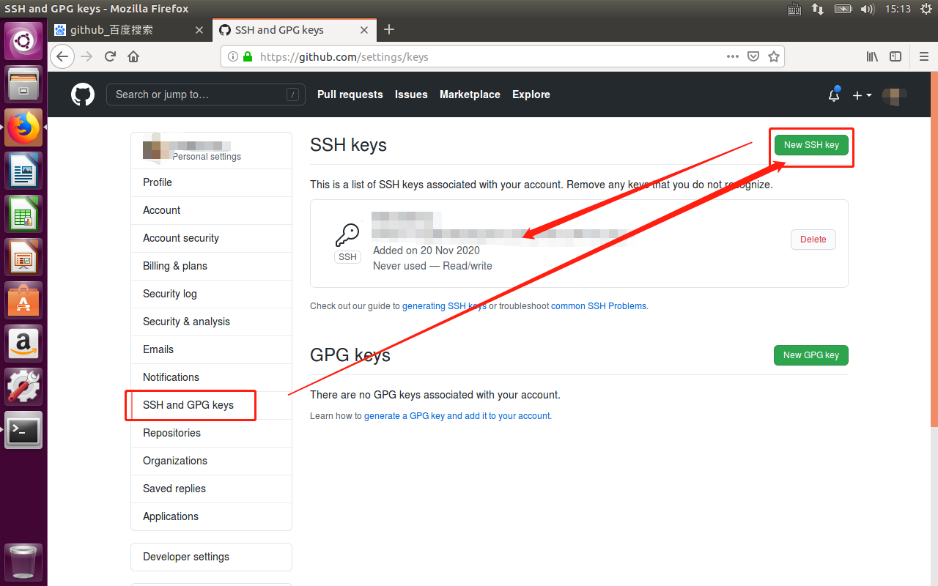Open the Ubuntu Dash launcher icon
938x586 pixels.
(23, 41)
